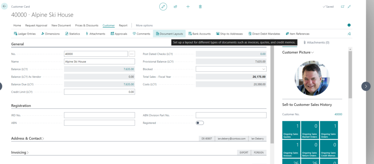
Task: Open the share icon
Action: [176, 7]
